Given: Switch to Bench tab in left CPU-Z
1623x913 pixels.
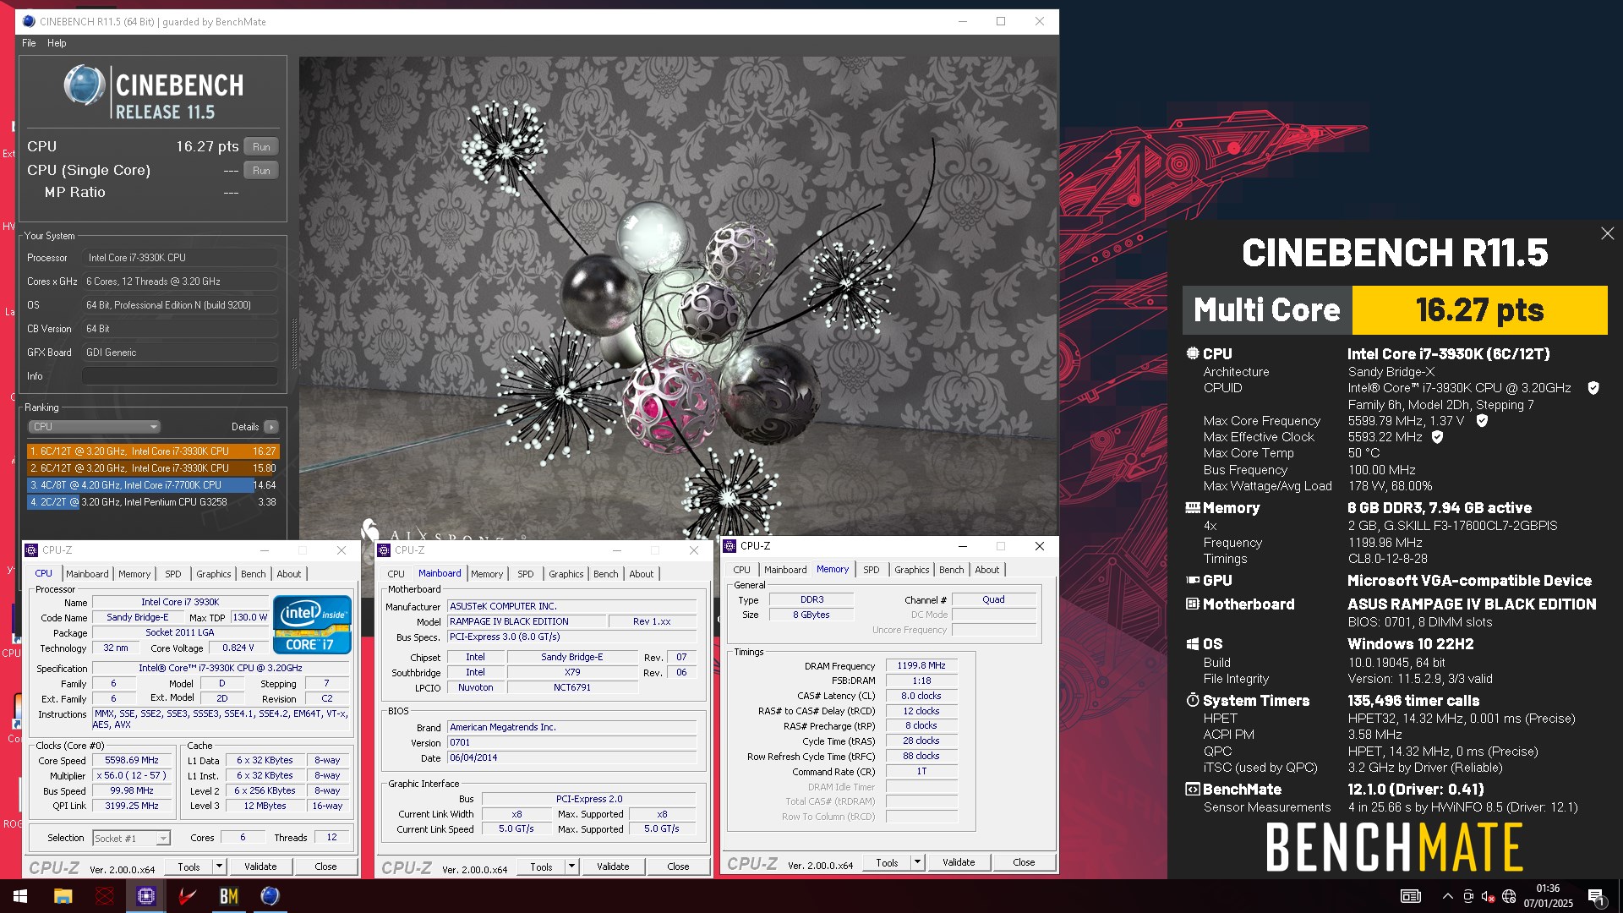Looking at the screenshot, I should (253, 574).
